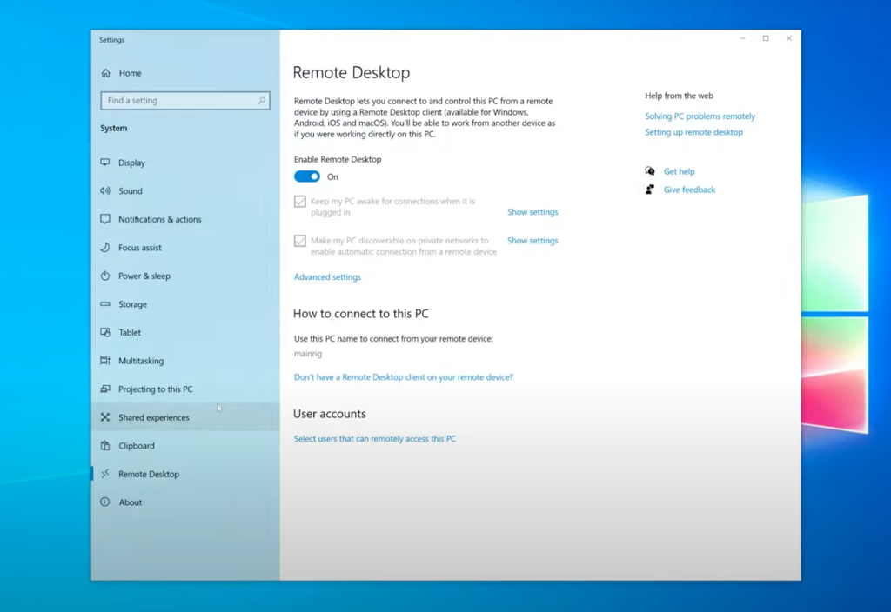The image size is (891, 612).
Task: Select the Multitasking icon
Action: coord(105,360)
